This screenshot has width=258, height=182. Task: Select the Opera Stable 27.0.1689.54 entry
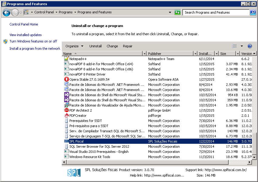tap(158, 79)
